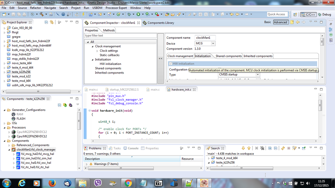Click the yellow lightning bolt toolbar icon
335x188 pixels.
(83, 14)
